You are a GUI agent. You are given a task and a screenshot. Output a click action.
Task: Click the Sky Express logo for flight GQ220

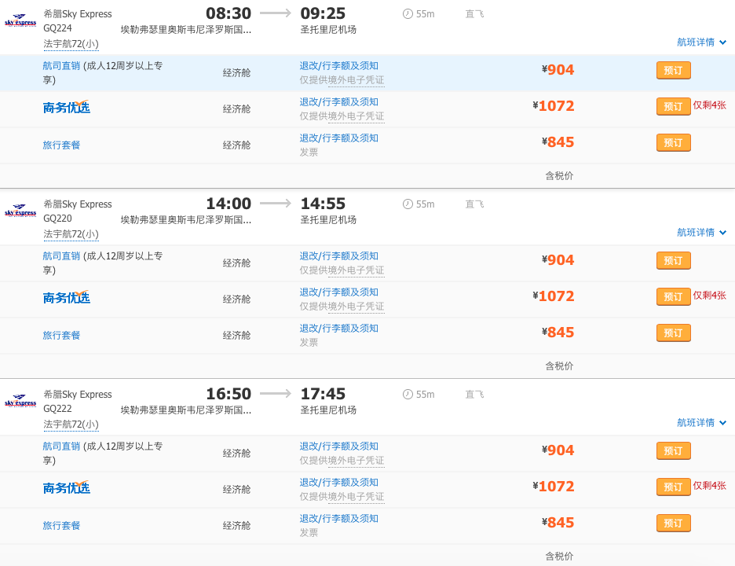coord(20,211)
